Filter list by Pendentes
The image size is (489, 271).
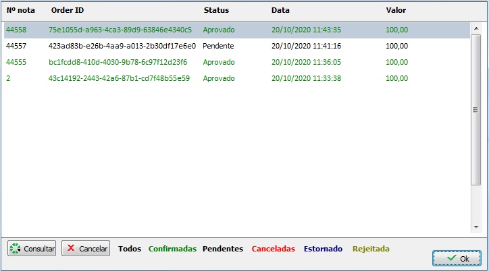(x=223, y=249)
